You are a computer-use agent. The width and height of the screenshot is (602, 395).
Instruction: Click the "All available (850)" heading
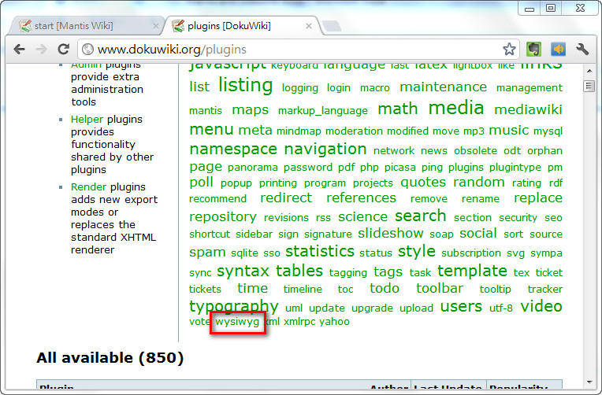pos(110,358)
